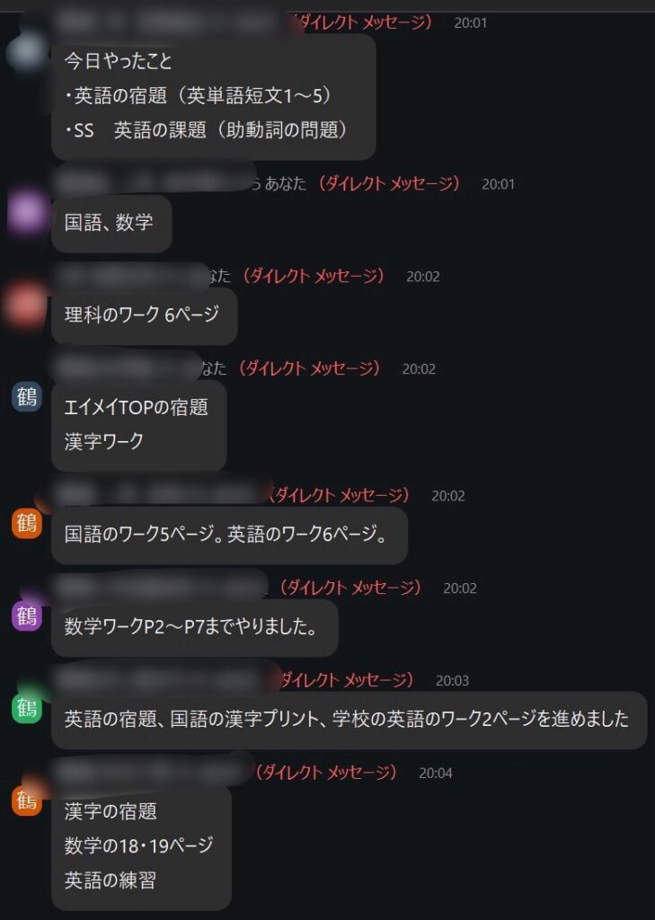
Task: Click the ダイレクトメッセージ label above 理科のワーク
Action: [314, 276]
